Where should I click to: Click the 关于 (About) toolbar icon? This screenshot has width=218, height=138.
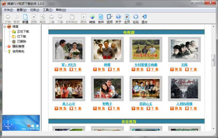point(118,19)
